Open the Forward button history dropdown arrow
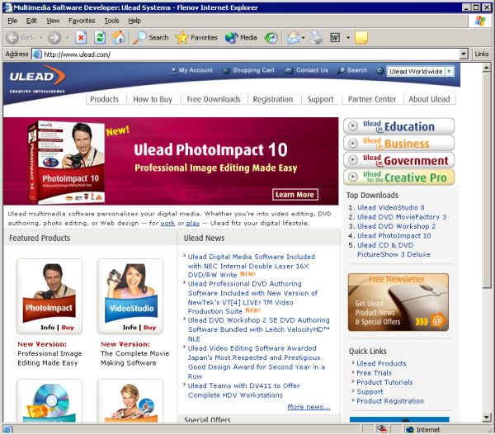 tap(68, 38)
